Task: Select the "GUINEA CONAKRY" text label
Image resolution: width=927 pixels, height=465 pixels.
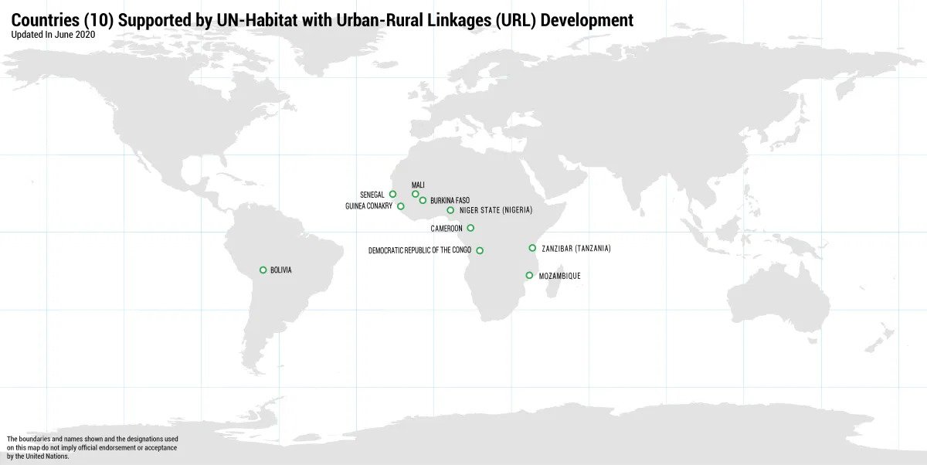Action: (x=369, y=206)
